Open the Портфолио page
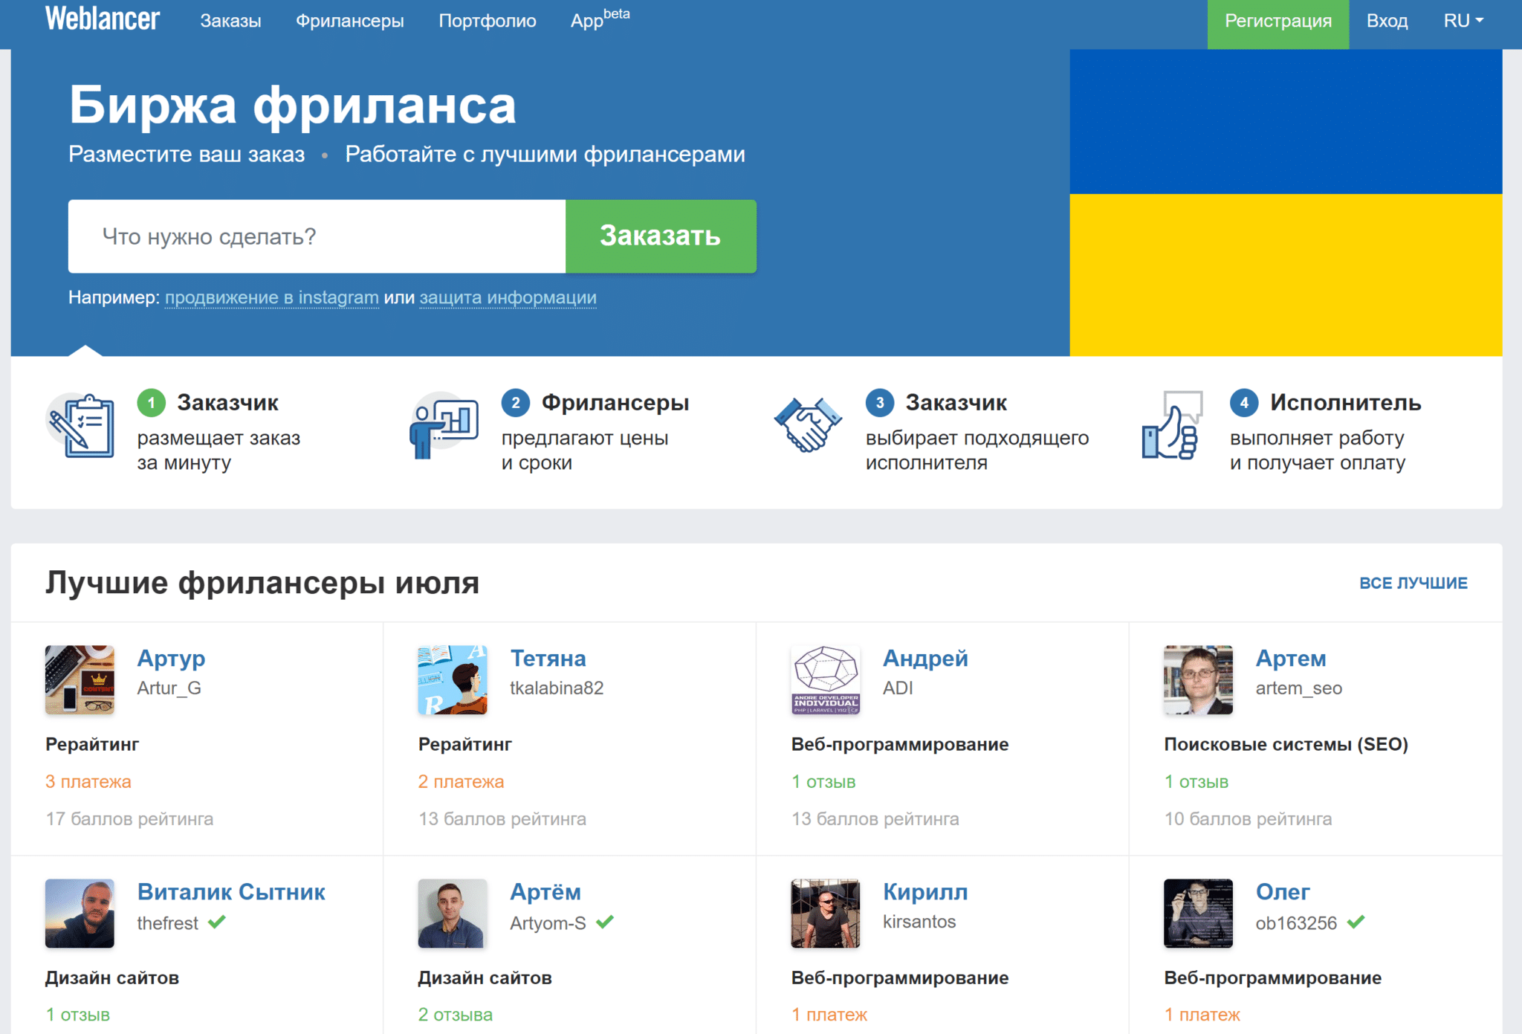Viewport: 1522px width, 1034px height. (487, 21)
